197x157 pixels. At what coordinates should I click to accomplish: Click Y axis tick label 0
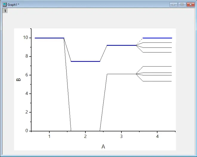27,131
